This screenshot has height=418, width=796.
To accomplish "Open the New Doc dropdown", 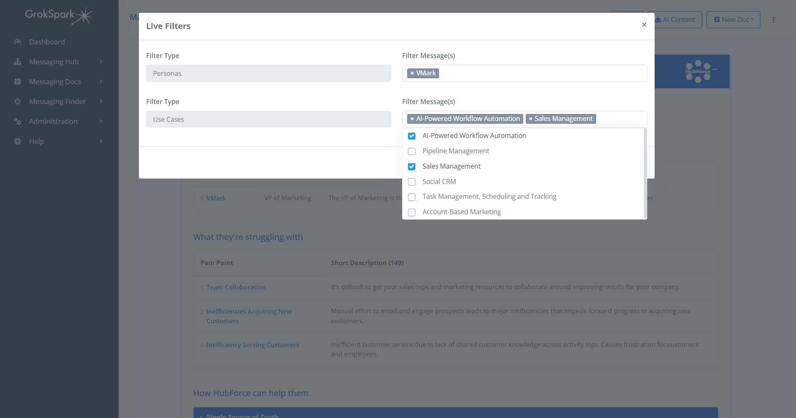I will click(733, 19).
